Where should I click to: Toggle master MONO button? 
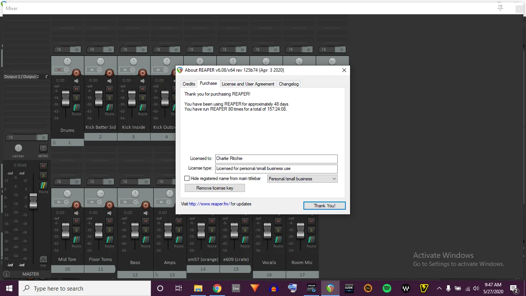pos(43,148)
